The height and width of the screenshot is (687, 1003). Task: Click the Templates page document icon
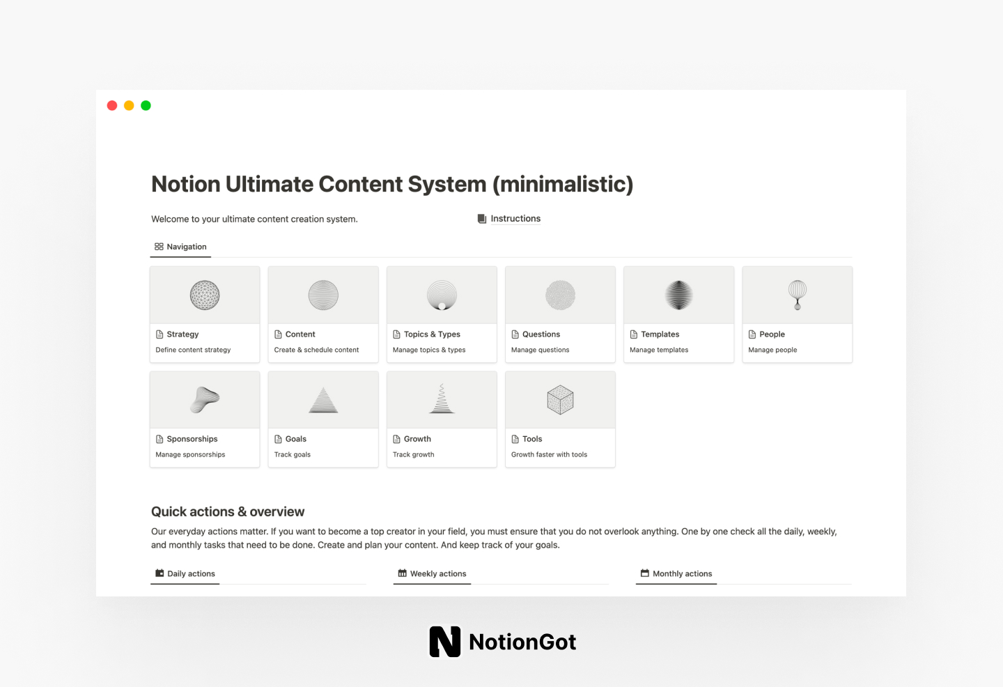634,334
